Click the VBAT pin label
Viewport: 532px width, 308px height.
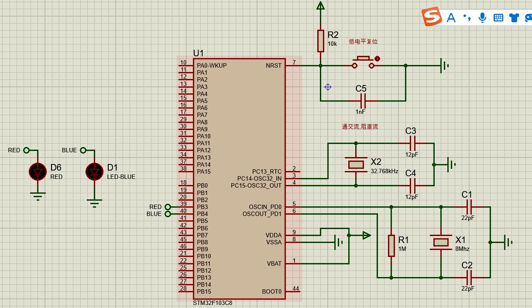pyautogui.click(x=275, y=264)
